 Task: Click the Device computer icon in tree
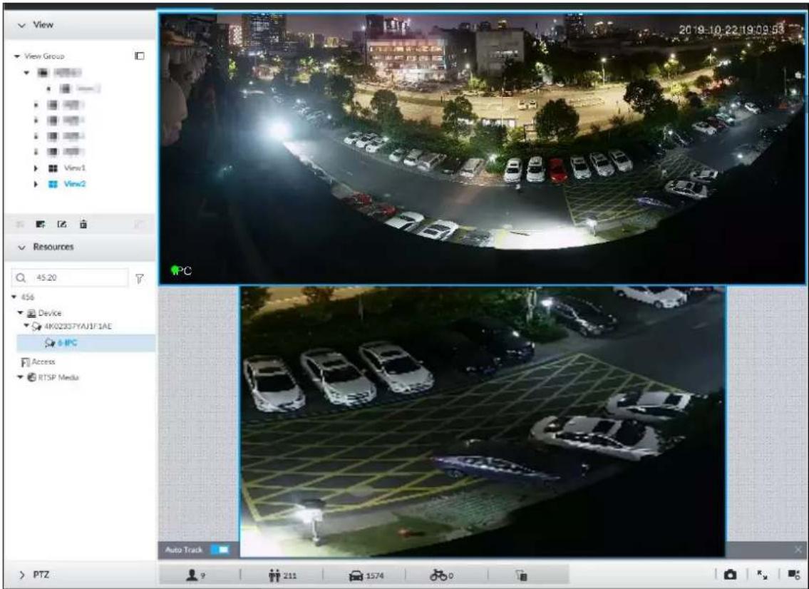pos(31,313)
